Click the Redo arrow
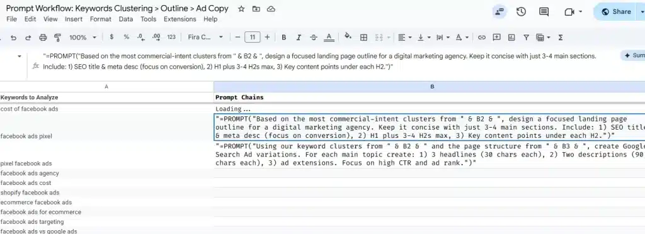The image size is (645, 234). click(x=28, y=37)
